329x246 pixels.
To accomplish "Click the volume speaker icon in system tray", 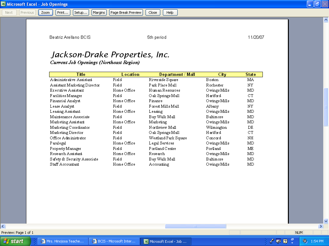I will [x=305, y=241].
